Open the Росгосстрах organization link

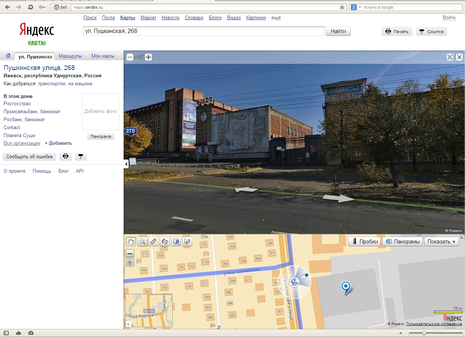[x=17, y=104]
